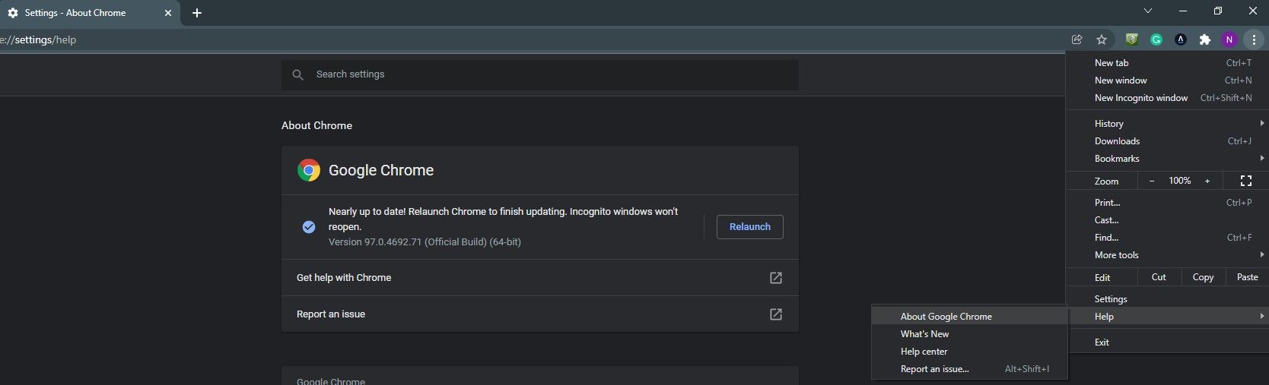Open the purple N profile avatar

1229,39
